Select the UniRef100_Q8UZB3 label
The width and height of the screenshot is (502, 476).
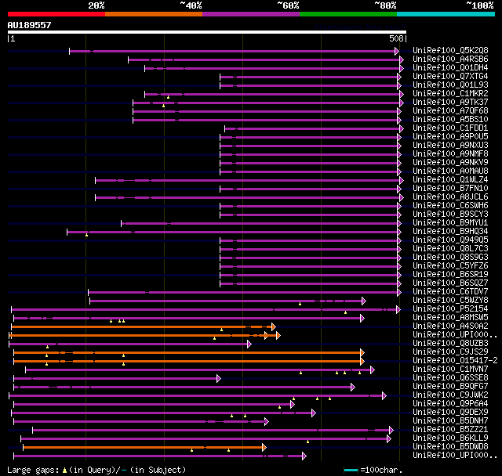(x=450, y=344)
